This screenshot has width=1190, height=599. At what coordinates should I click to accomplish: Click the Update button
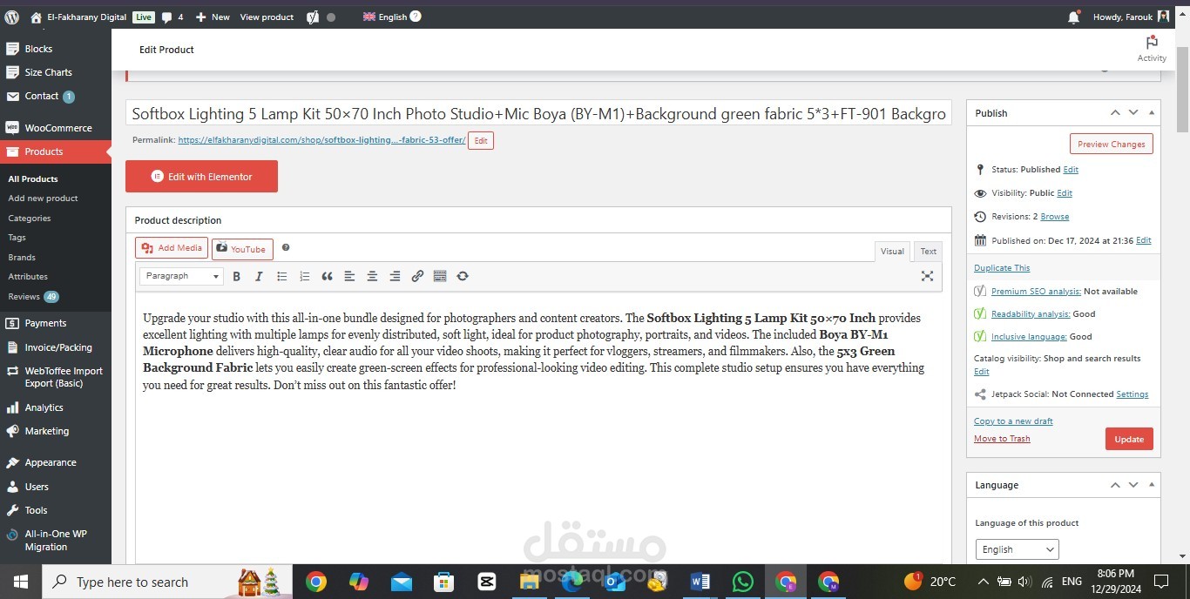[x=1129, y=439]
